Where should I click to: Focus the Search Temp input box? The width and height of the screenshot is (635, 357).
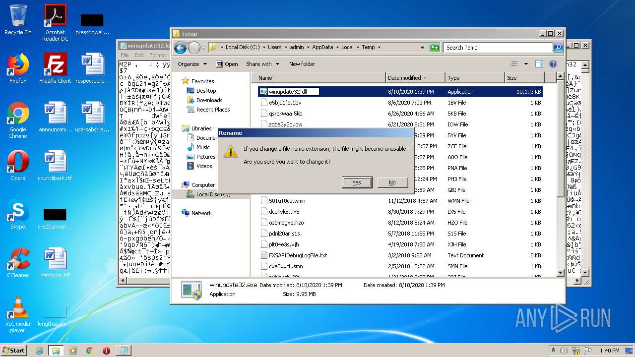point(498,48)
